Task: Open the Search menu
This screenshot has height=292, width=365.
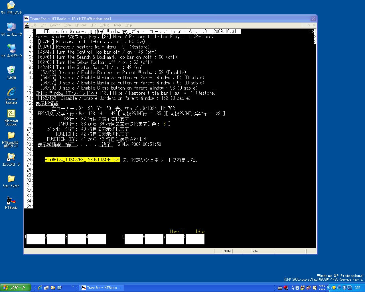Action: pos(55,25)
